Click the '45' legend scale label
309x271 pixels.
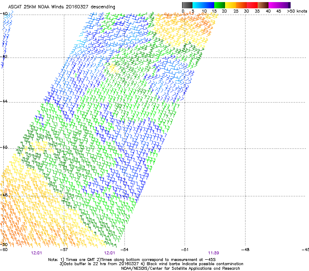coord(279,11)
